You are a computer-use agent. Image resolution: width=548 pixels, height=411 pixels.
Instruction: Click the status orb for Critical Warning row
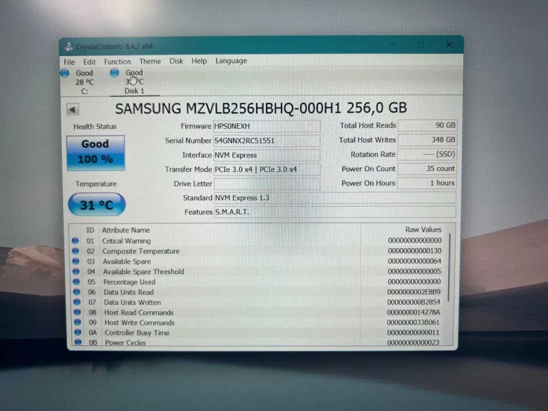click(75, 241)
